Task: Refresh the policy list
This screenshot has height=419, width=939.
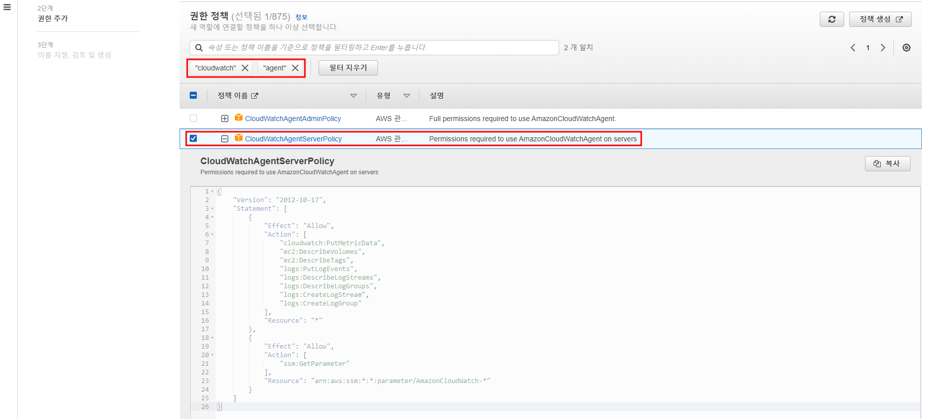Action: [831, 19]
